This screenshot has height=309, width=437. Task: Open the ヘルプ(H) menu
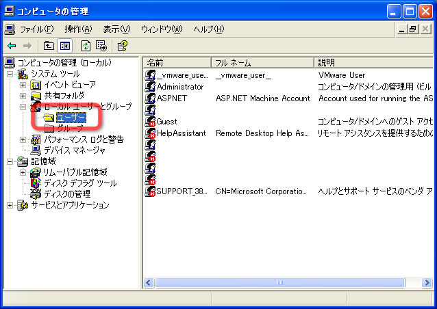click(209, 29)
